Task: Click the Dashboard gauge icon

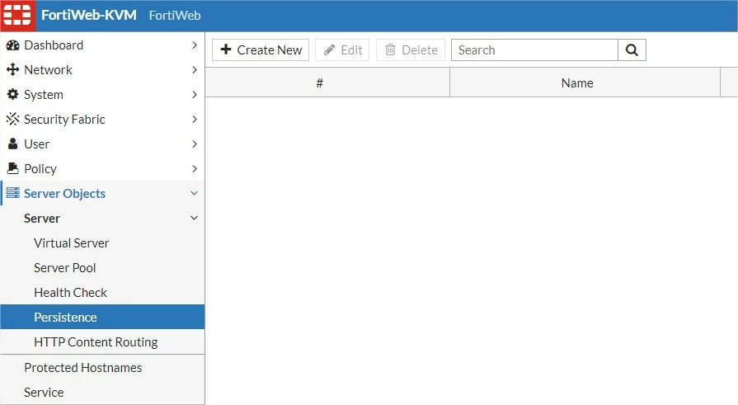Action: pos(12,45)
